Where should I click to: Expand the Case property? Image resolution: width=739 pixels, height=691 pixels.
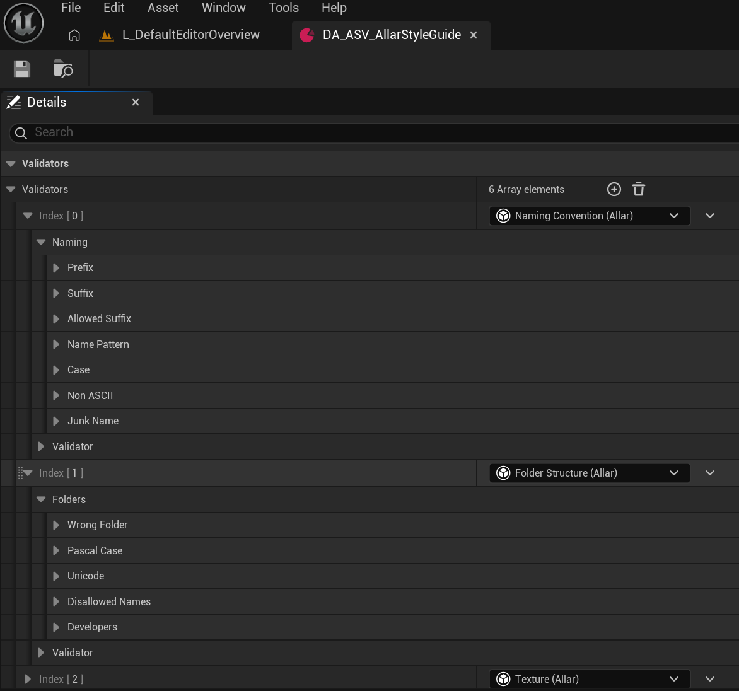56,370
